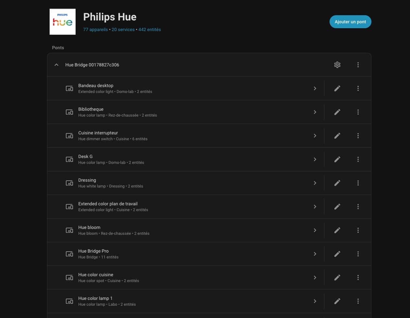The height and width of the screenshot is (318, 410).
Task: Click pencil icon for Bibliotheque
Action: [337, 112]
